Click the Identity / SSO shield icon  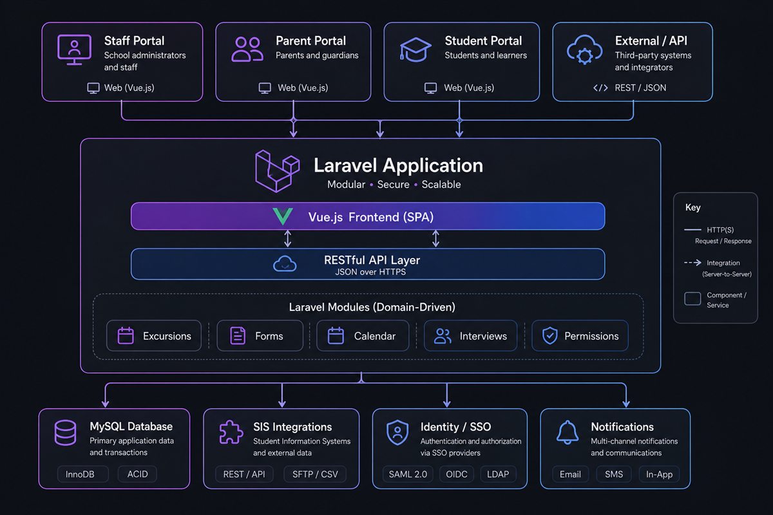(x=397, y=433)
